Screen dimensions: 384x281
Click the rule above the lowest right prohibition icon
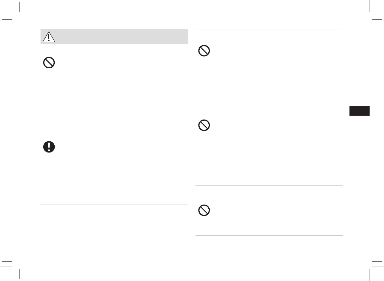(269, 185)
